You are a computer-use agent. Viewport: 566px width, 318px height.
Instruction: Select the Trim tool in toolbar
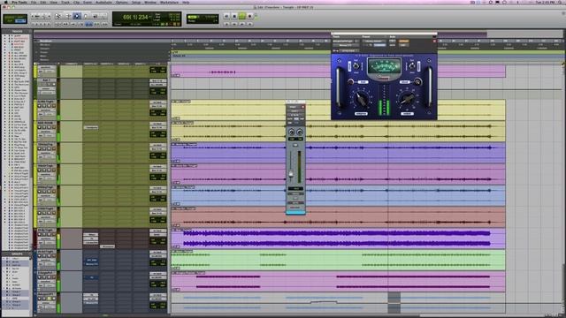click(x=67, y=16)
